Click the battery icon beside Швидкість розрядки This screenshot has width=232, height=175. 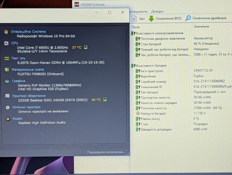point(138,129)
